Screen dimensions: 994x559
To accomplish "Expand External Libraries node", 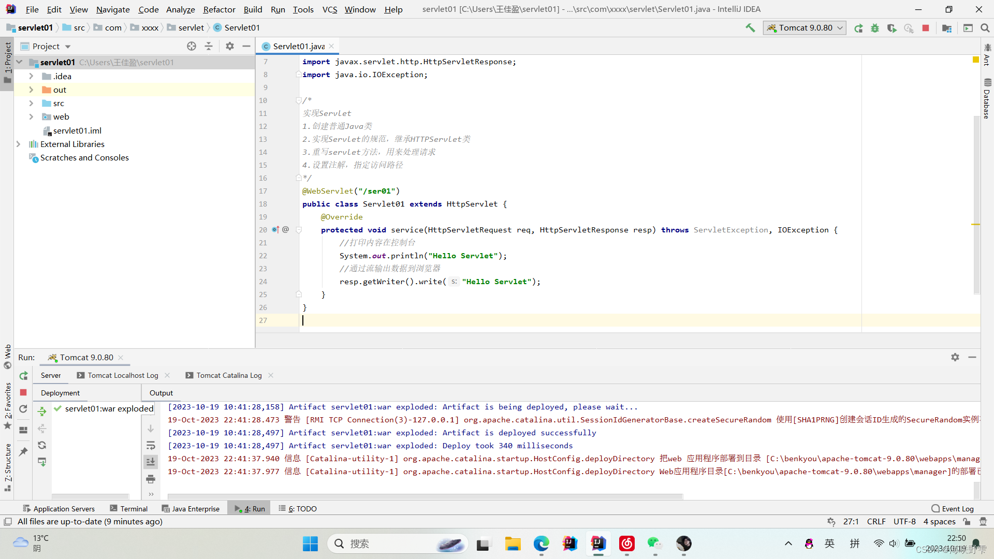I will (x=18, y=144).
